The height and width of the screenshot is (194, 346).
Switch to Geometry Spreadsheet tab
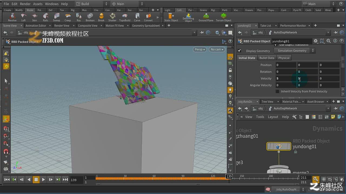pos(146,26)
